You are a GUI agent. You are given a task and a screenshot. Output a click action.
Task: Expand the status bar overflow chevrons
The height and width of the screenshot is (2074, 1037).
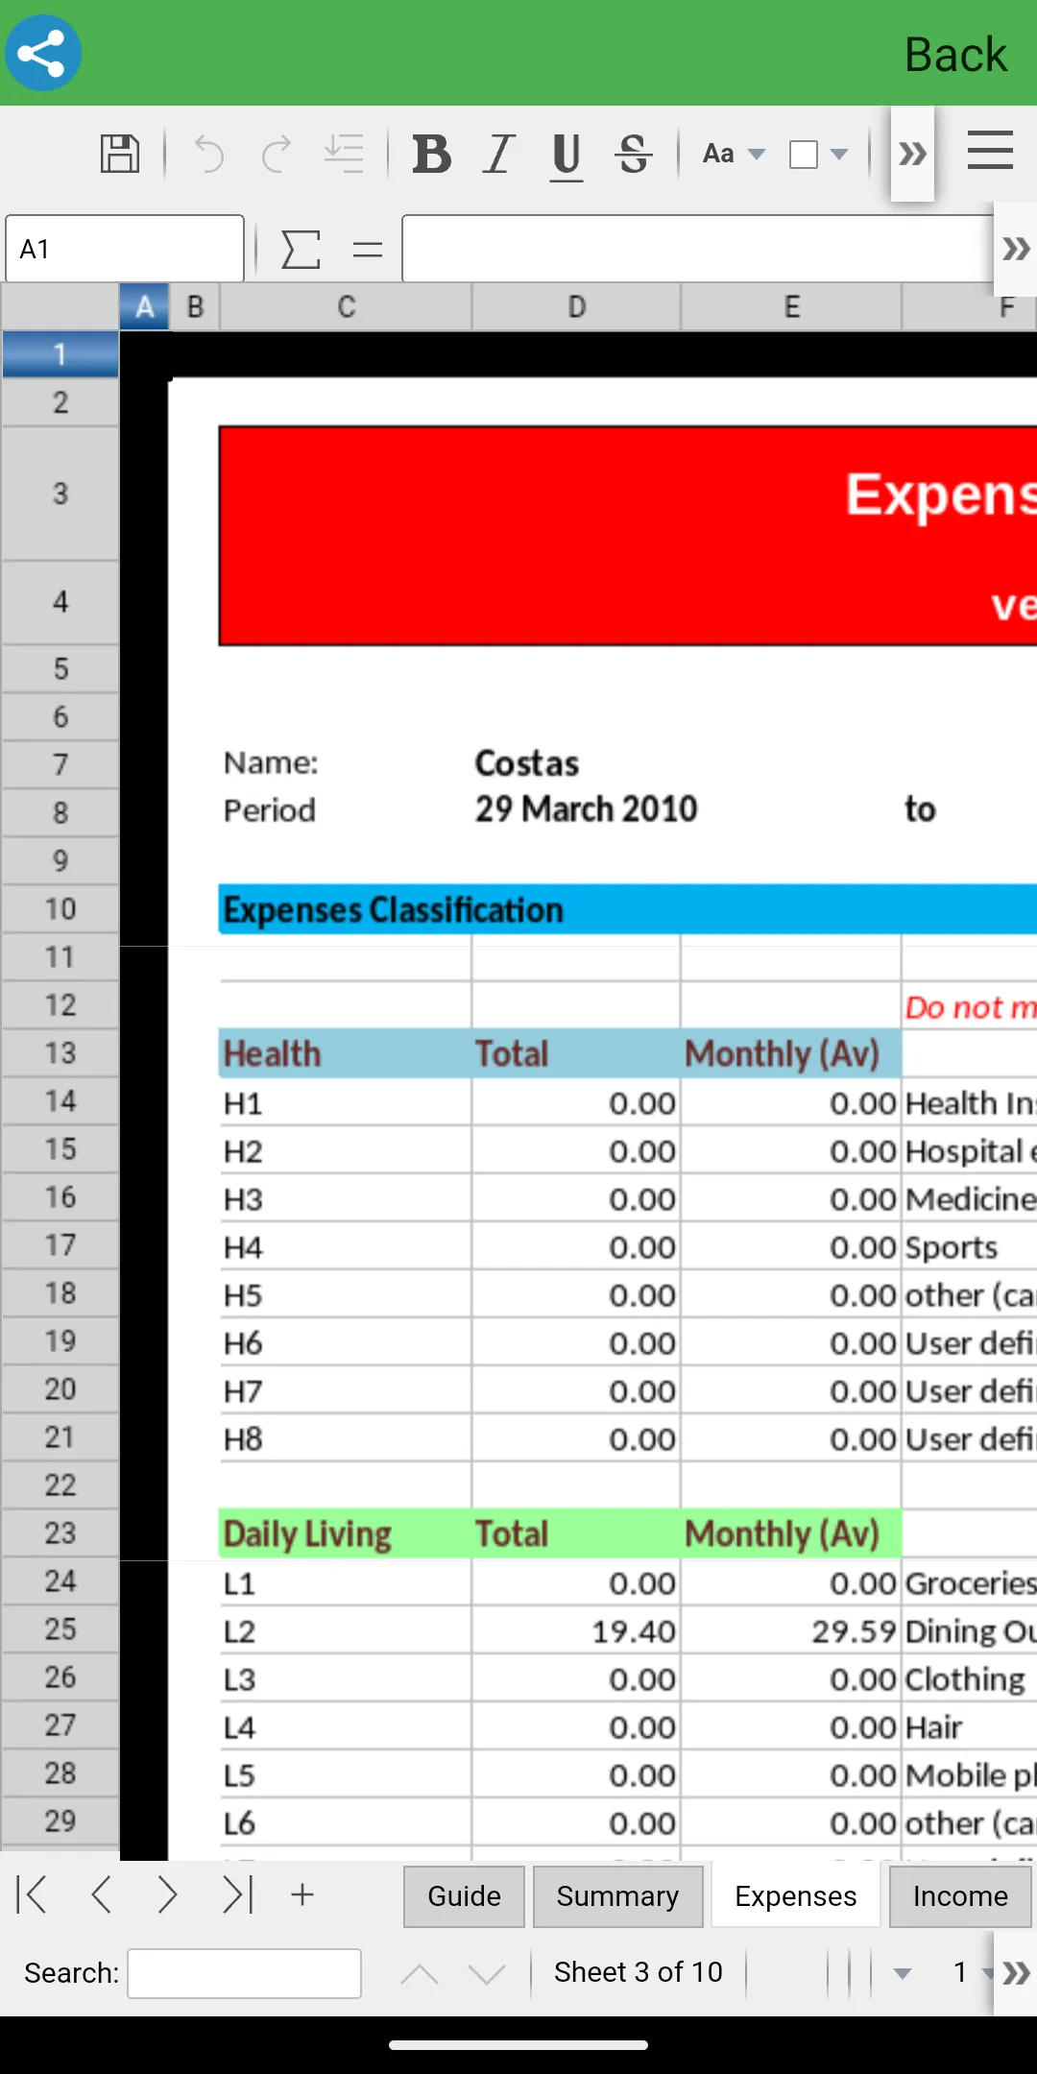point(1016,1973)
